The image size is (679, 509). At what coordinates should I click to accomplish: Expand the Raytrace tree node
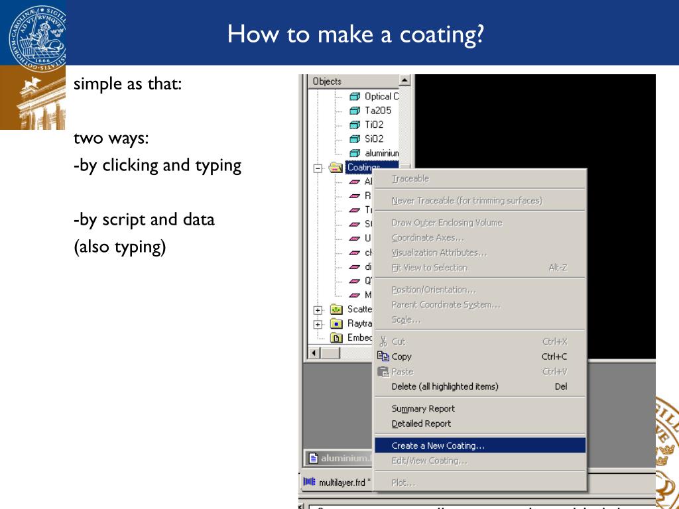(318, 324)
